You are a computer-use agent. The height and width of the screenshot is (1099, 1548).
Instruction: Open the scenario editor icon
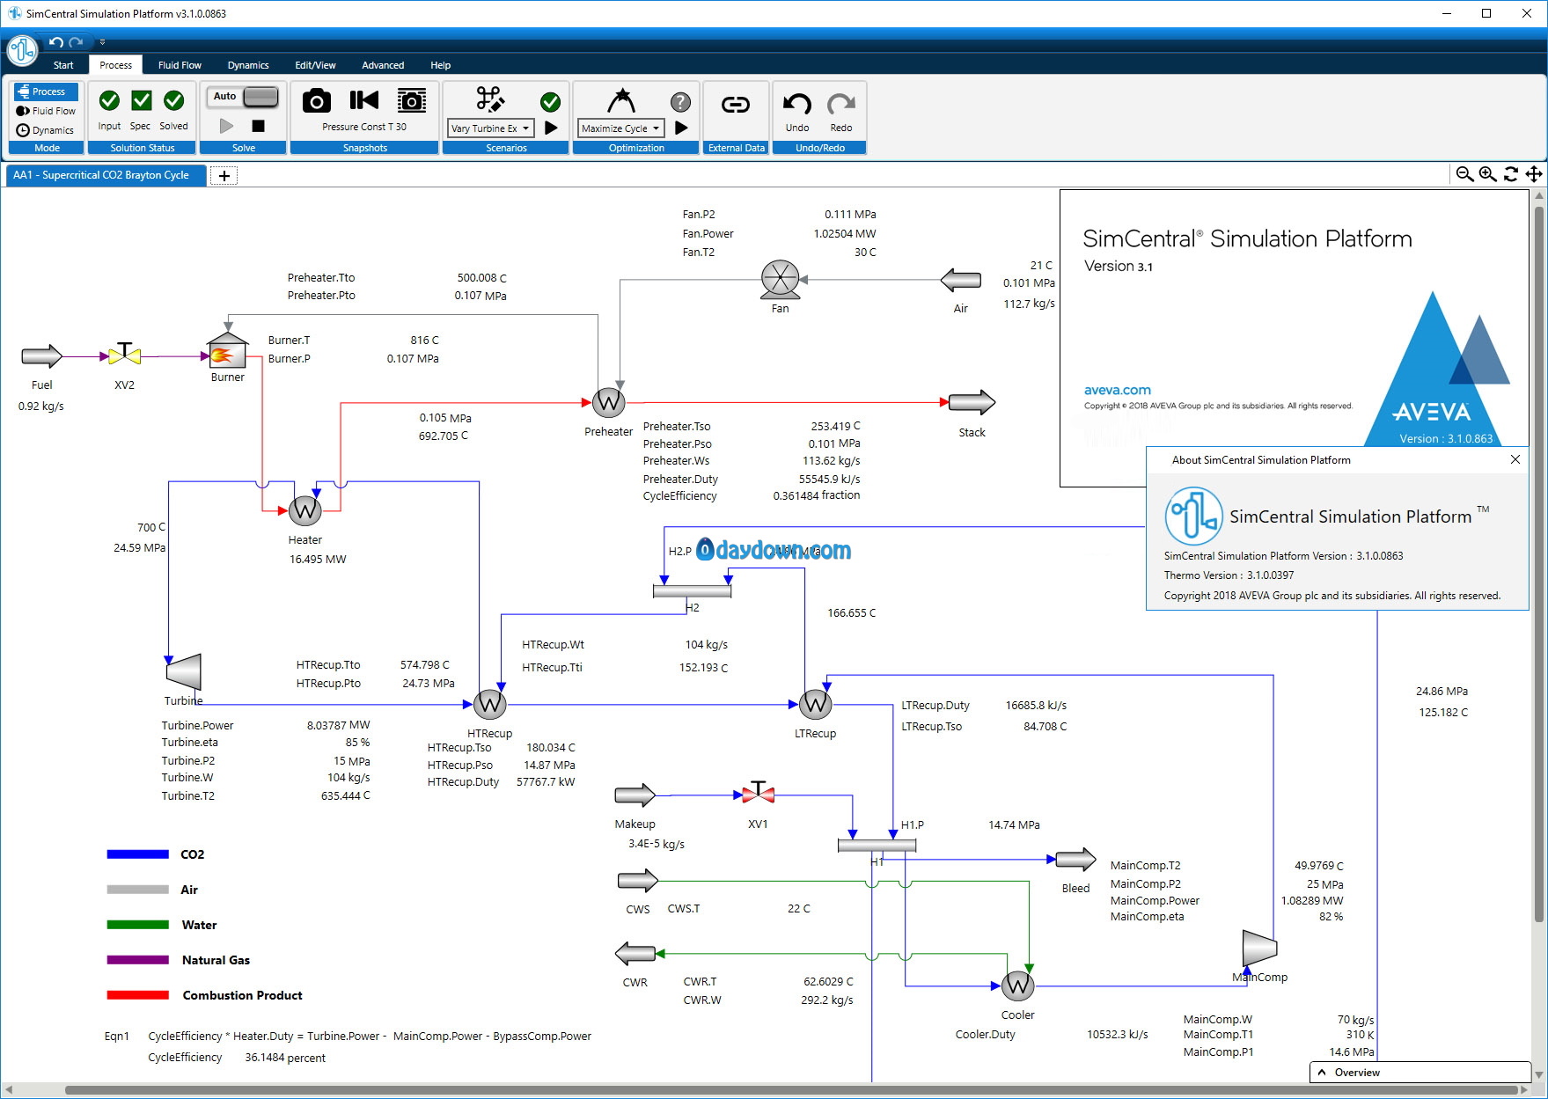point(490,99)
